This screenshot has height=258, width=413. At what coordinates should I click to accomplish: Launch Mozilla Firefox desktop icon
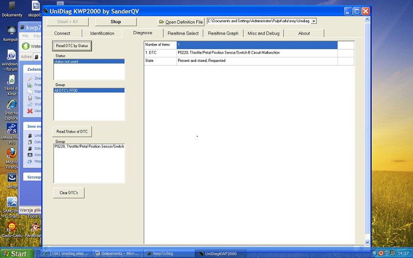pos(11,158)
